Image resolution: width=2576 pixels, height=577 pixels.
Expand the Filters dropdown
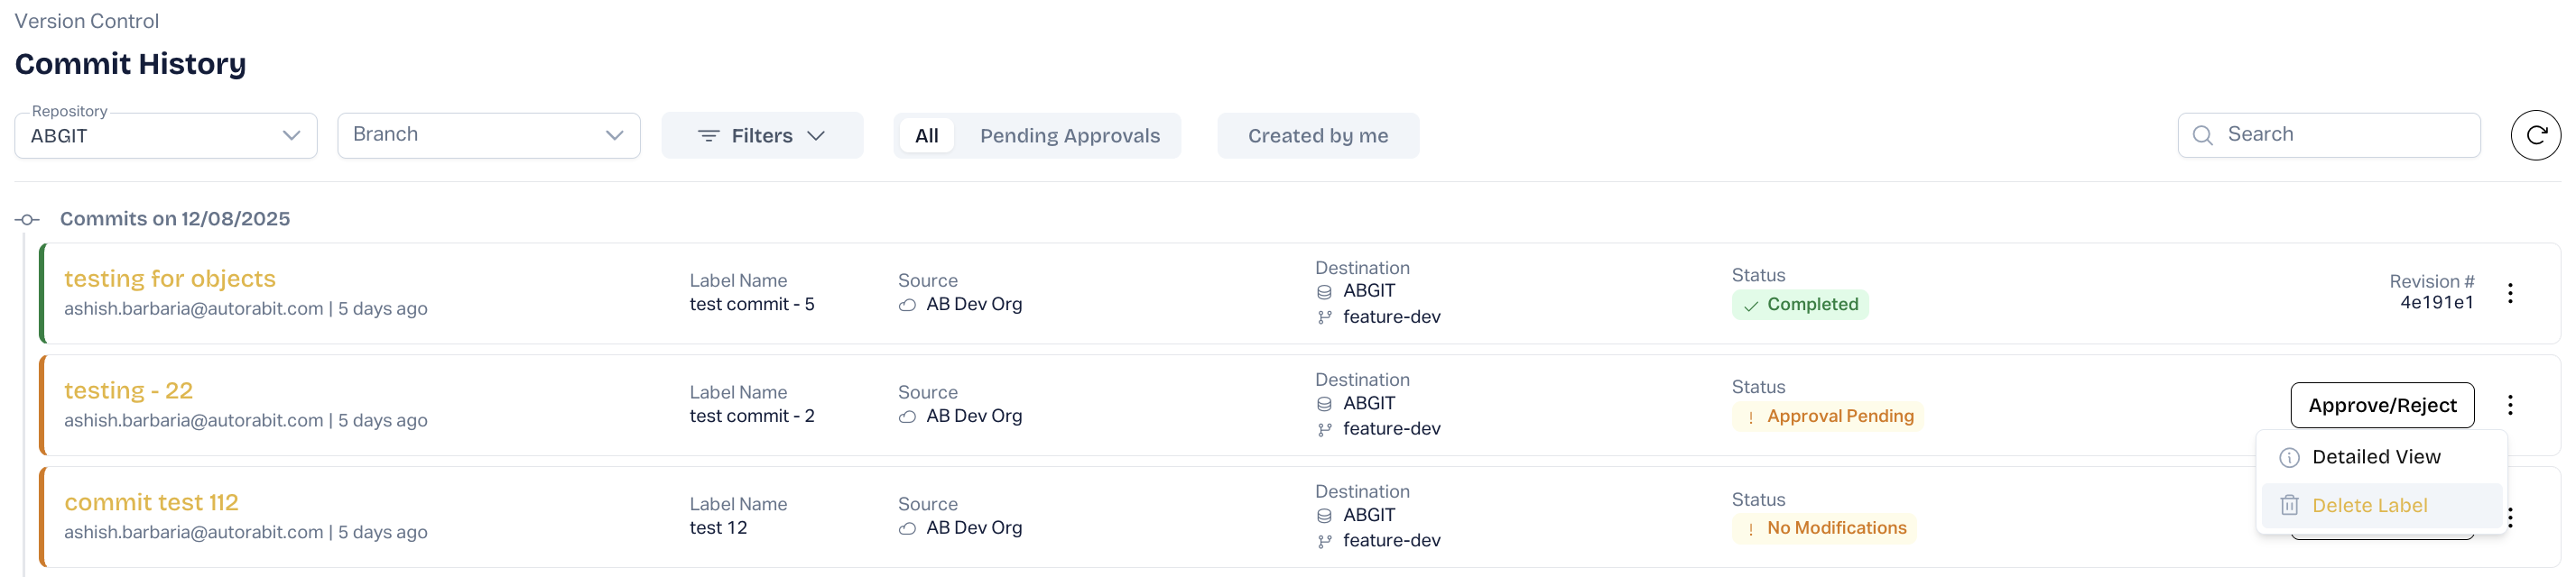point(762,136)
